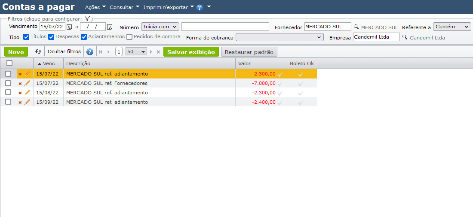The height and width of the screenshot is (217, 473).
Task: Focus the Empresa field containing Candemil Ltda
Action: (377, 37)
